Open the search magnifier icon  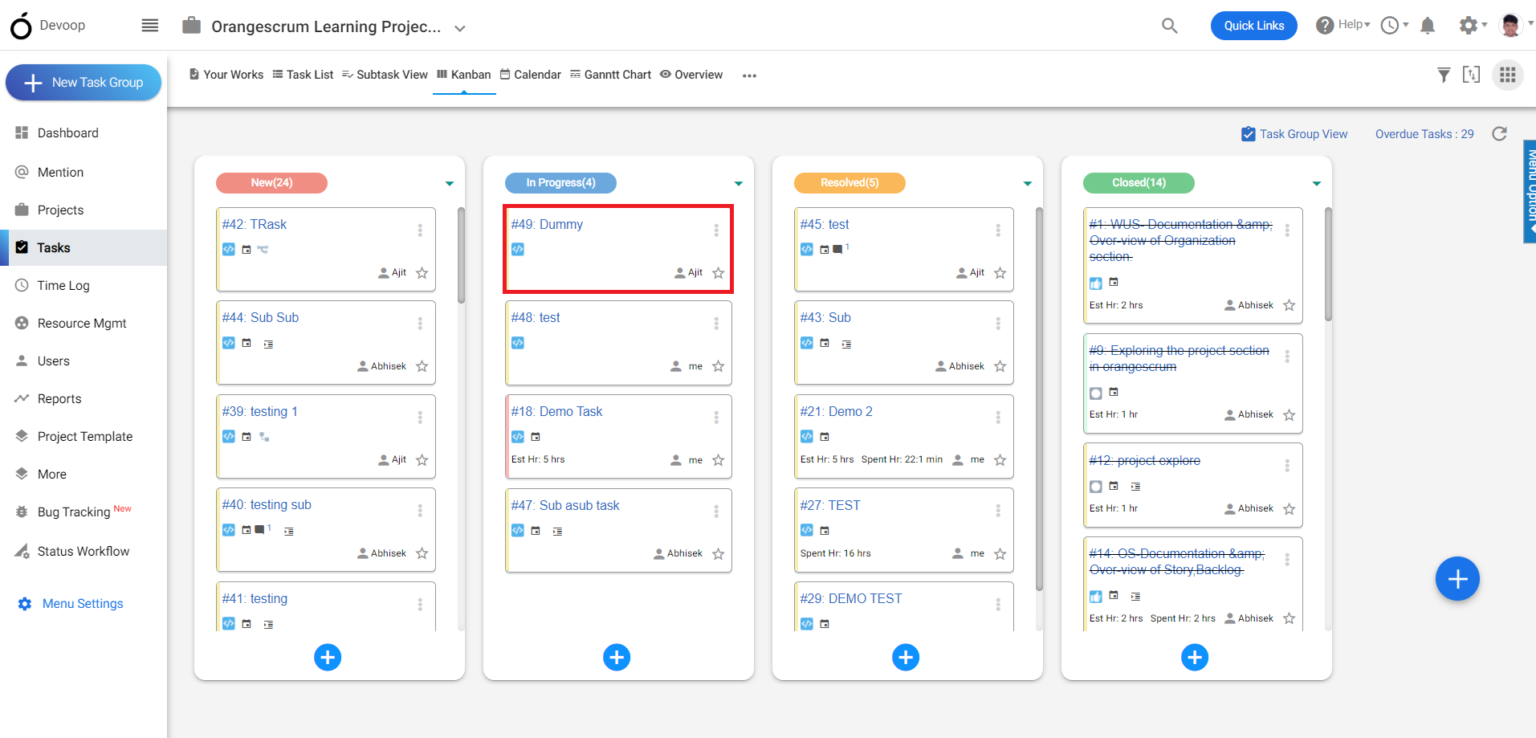(x=1170, y=26)
